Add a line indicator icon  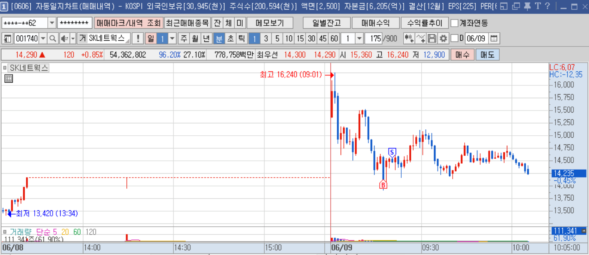pyautogui.click(x=421, y=39)
